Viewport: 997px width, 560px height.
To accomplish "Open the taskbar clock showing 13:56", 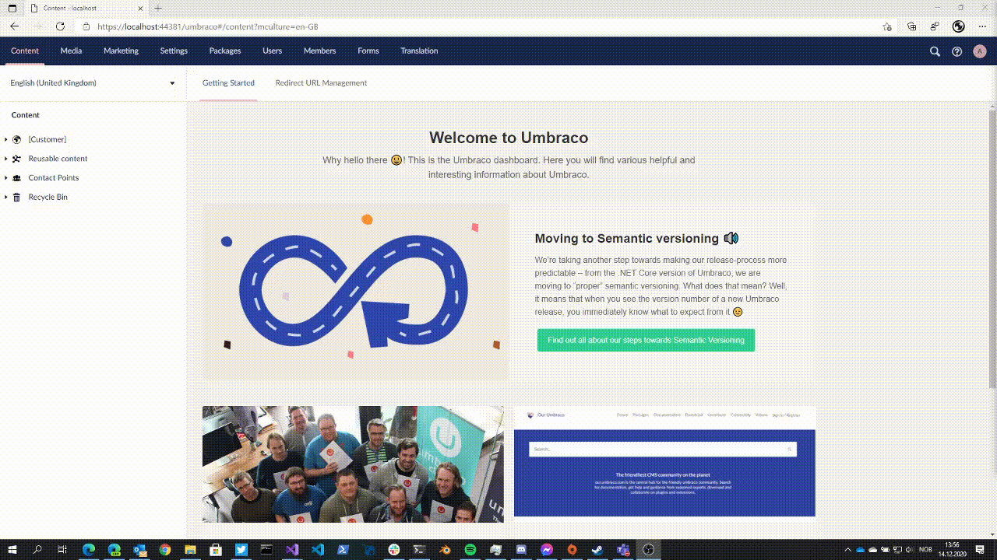I will pyautogui.click(x=952, y=550).
